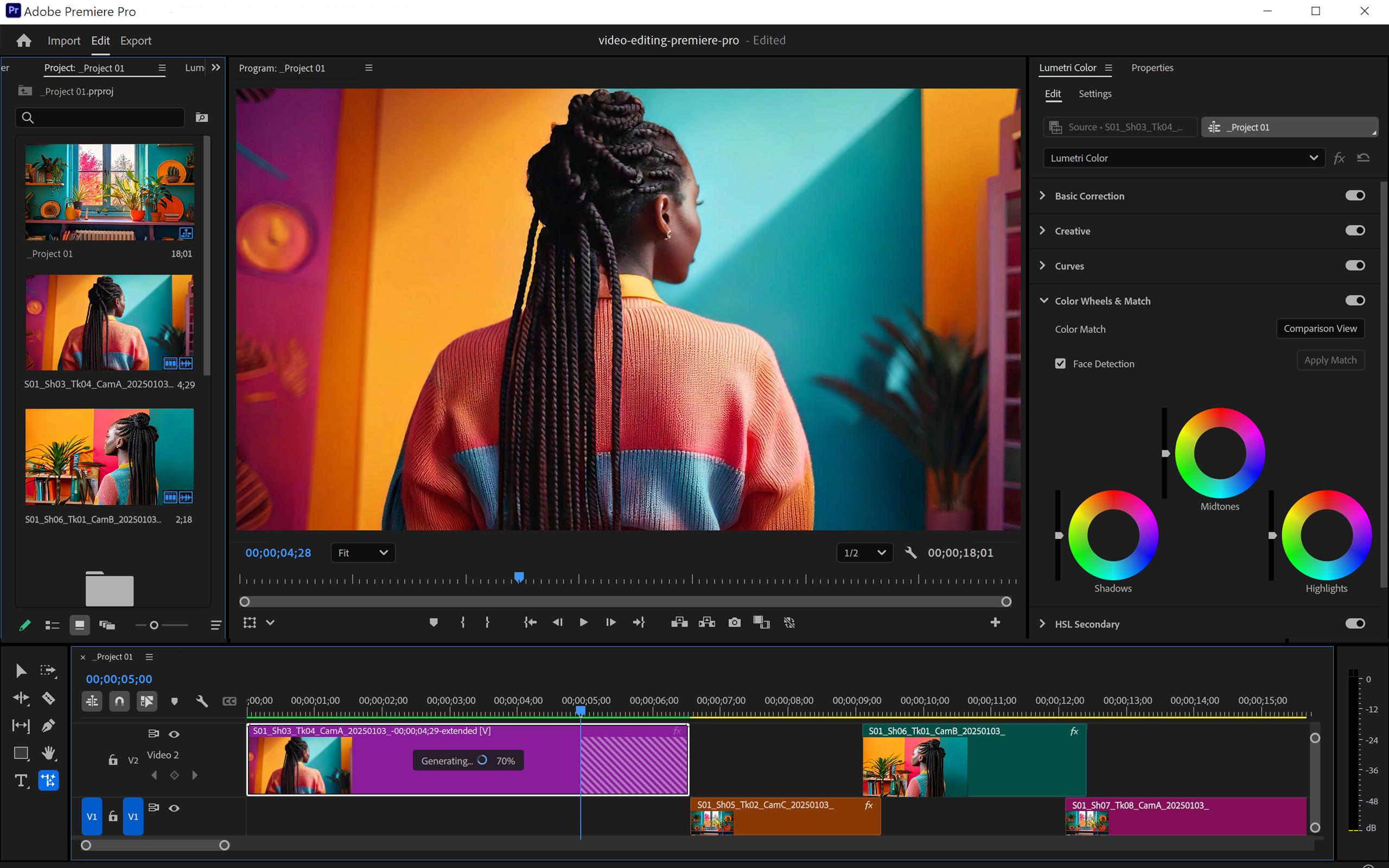This screenshot has width=1389, height=868.
Task: Select the Type tool
Action: 21,780
